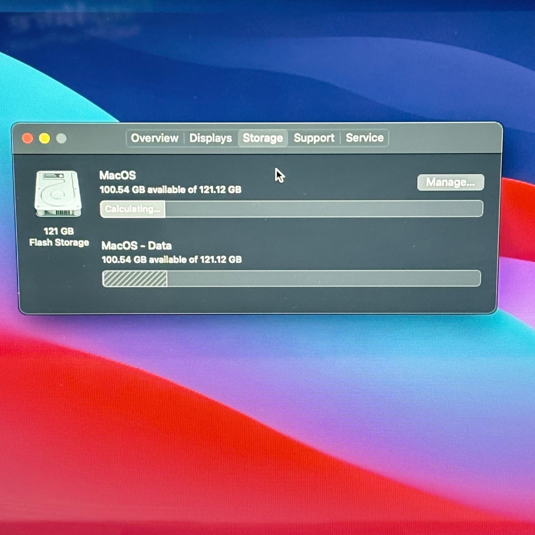Image resolution: width=535 pixels, height=535 pixels.
Task: Click available space text under MacOS - Data
Action: pos(172,260)
